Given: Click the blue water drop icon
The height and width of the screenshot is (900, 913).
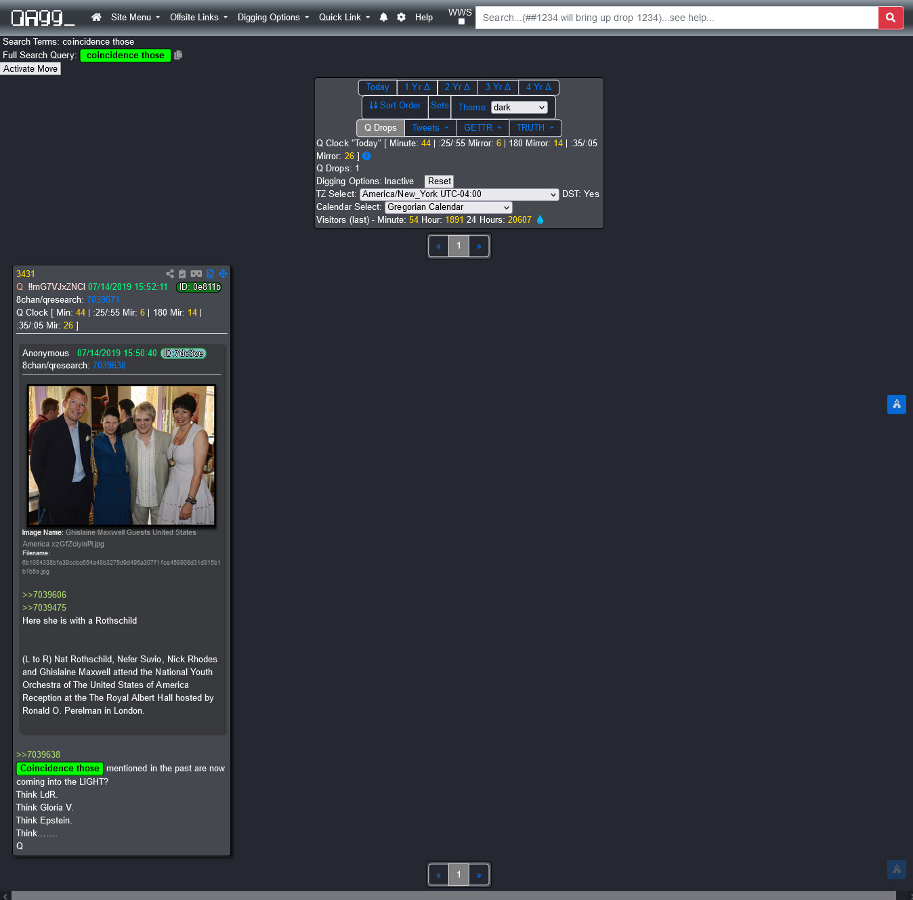Looking at the screenshot, I should (540, 219).
